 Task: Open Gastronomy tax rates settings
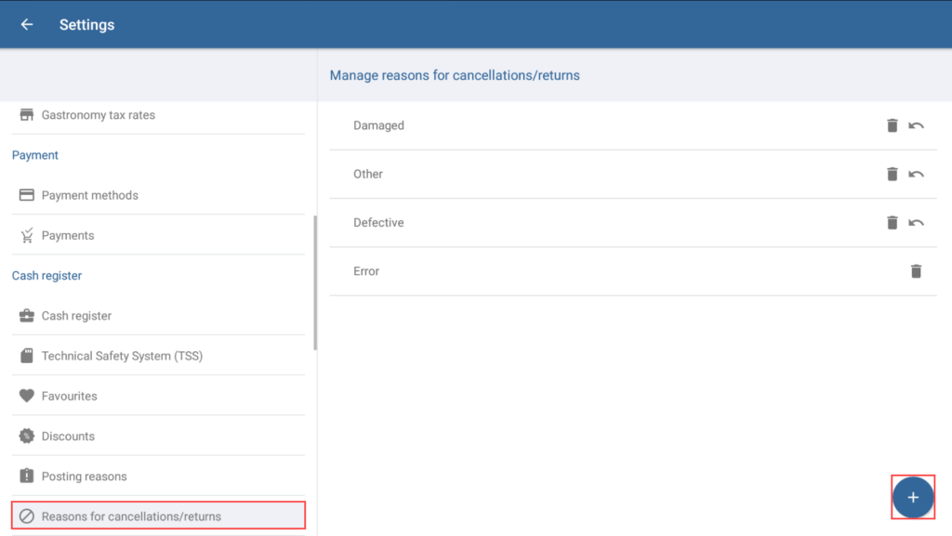(99, 115)
